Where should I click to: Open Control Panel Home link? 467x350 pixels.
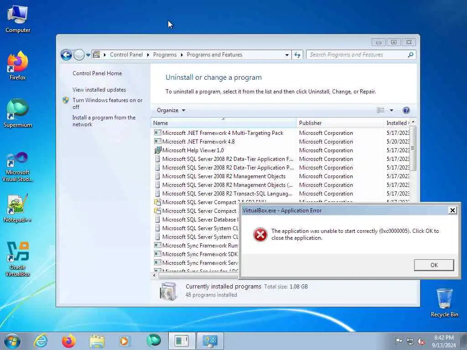[x=97, y=73]
